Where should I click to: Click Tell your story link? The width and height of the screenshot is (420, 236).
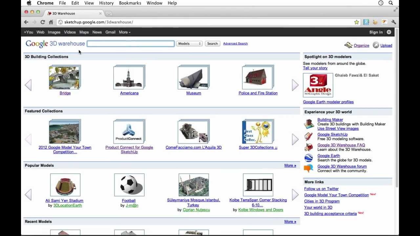click(315, 68)
